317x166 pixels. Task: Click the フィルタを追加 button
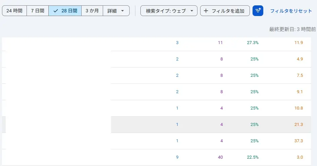click(225, 11)
